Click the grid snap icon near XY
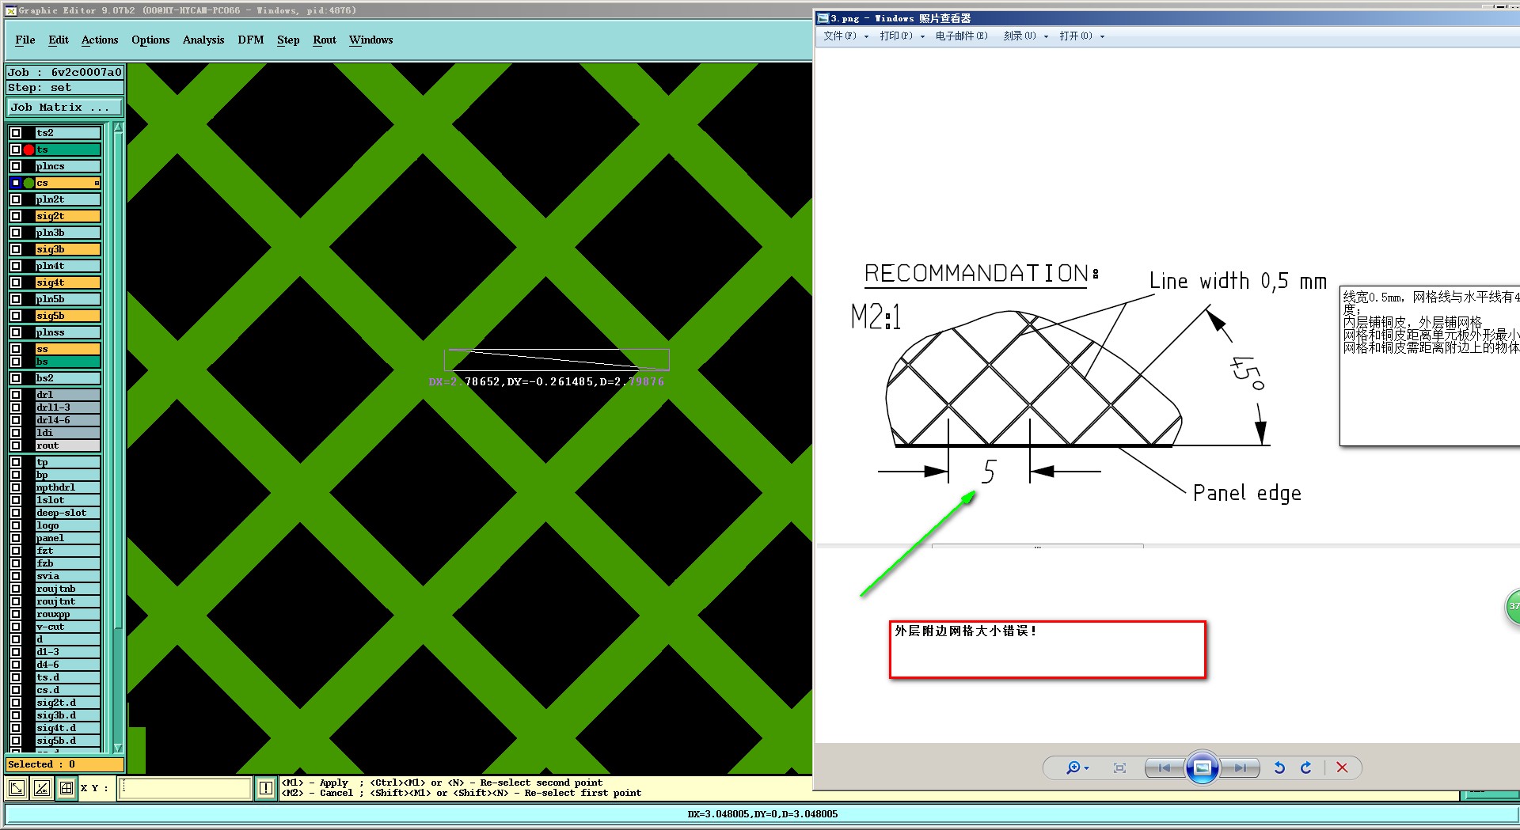Image resolution: width=1520 pixels, height=830 pixels. 66,788
